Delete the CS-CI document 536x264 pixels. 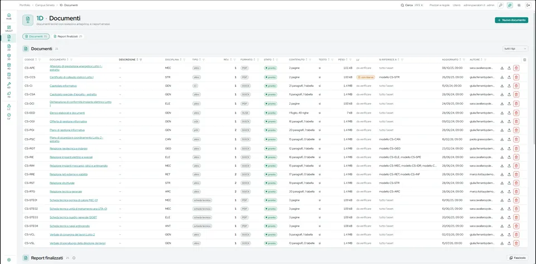tap(516, 86)
